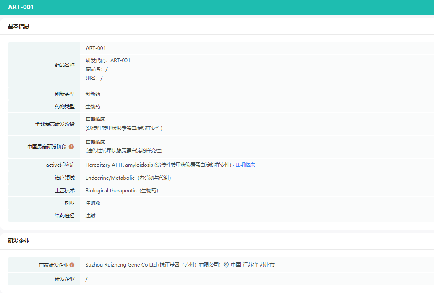Click the 基本信息 section heading
This screenshot has height=293, width=434.
coord(19,26)
